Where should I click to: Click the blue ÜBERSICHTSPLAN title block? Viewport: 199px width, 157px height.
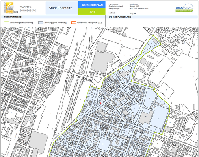(92, 5)
